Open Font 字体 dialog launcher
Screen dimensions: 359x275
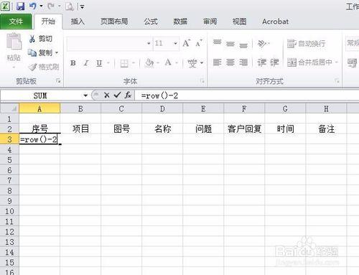[x=202, y=81]
